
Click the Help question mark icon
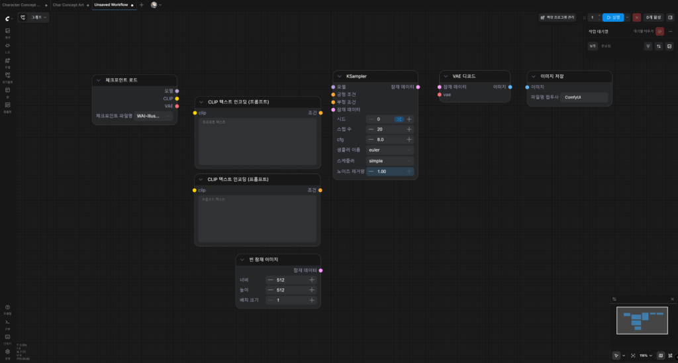(7, 309)
